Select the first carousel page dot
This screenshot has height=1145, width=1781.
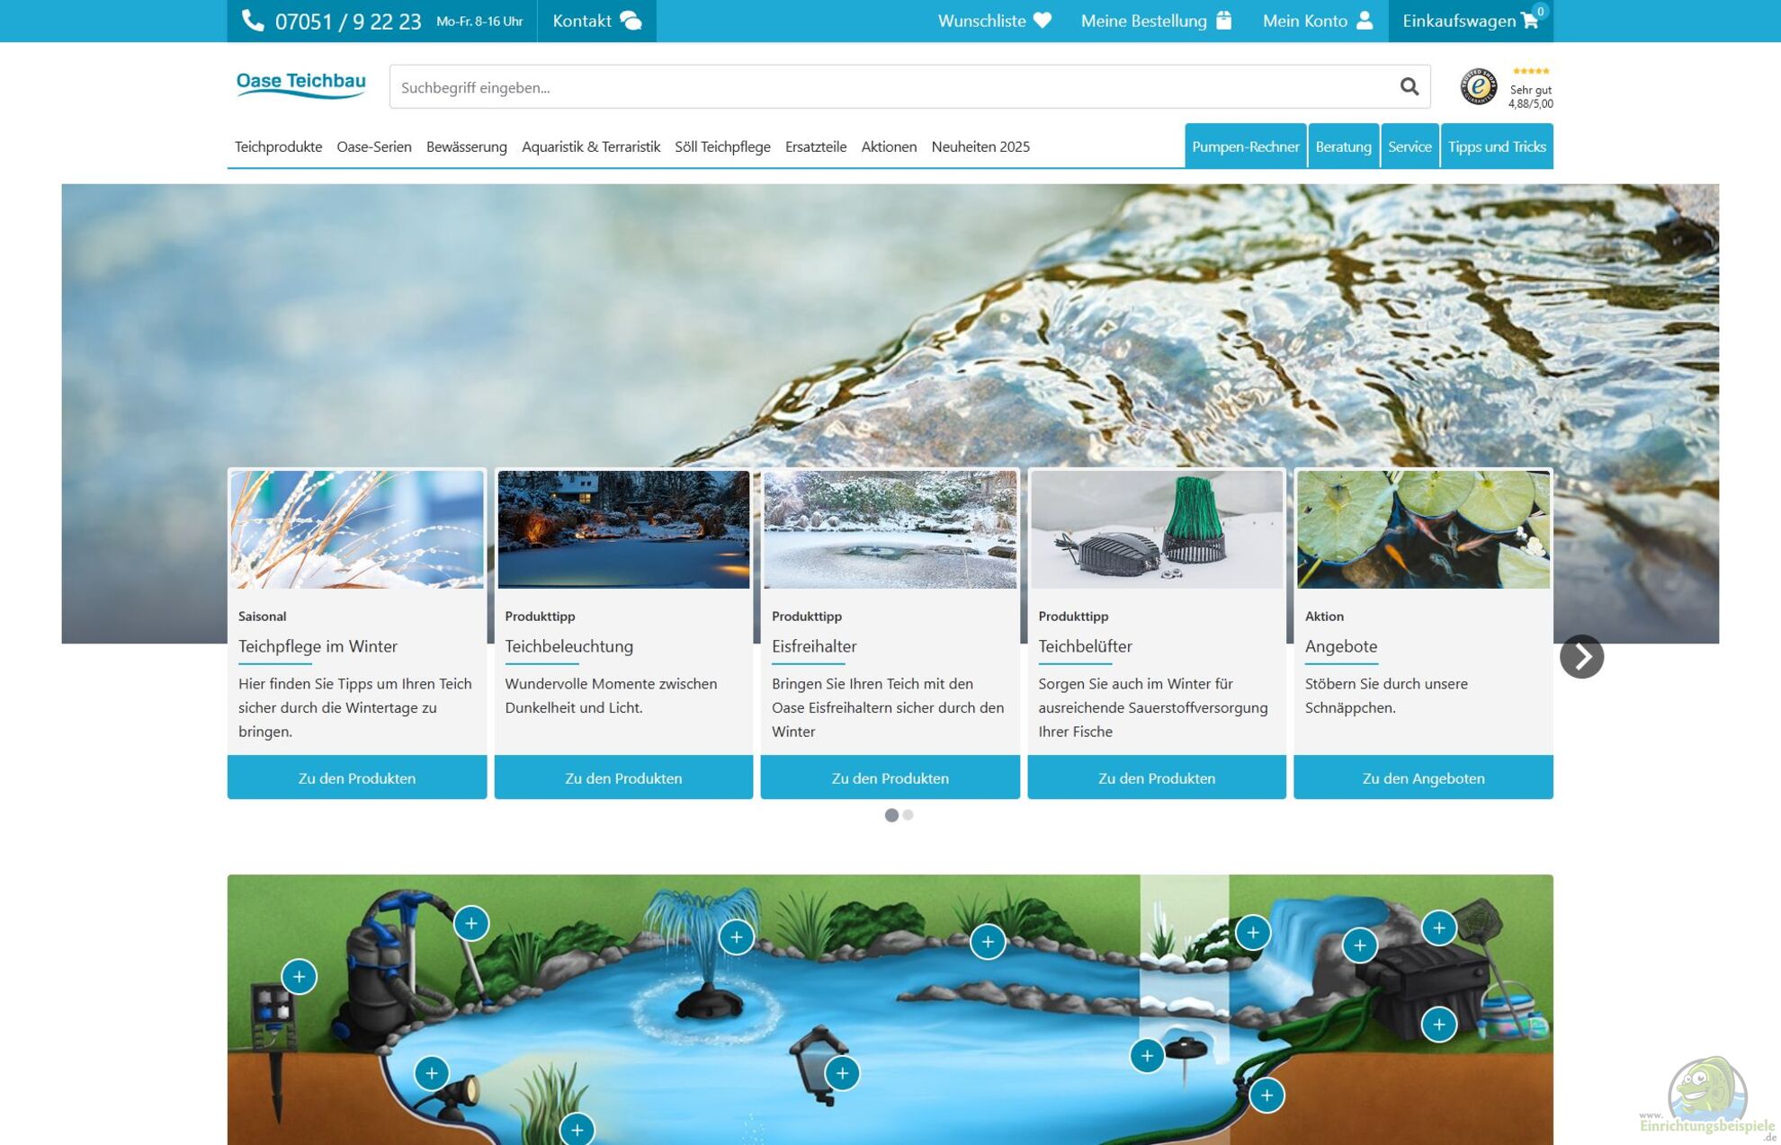pyautogui.click(x=890, y=814)
